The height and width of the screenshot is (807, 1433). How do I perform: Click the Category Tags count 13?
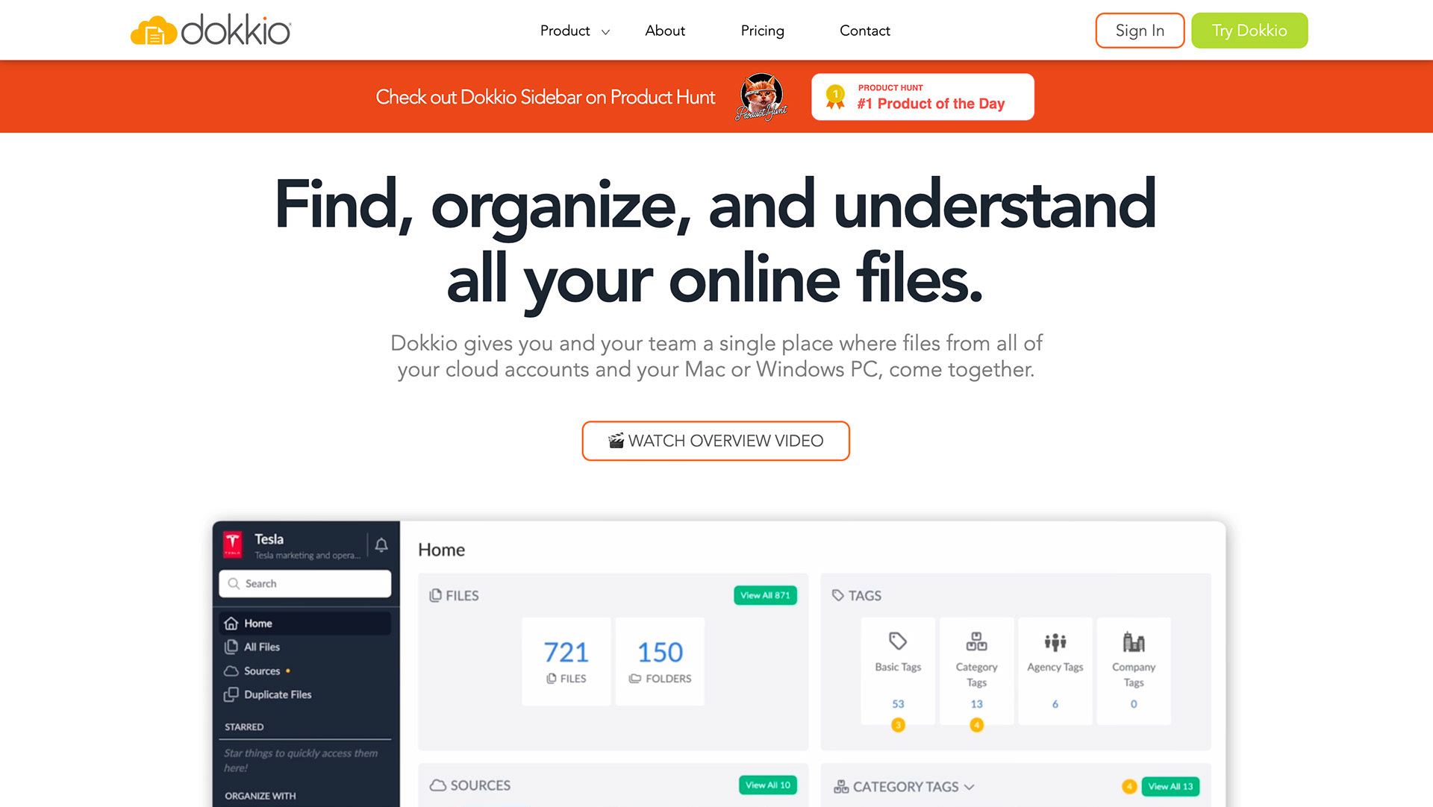point(976,703)
